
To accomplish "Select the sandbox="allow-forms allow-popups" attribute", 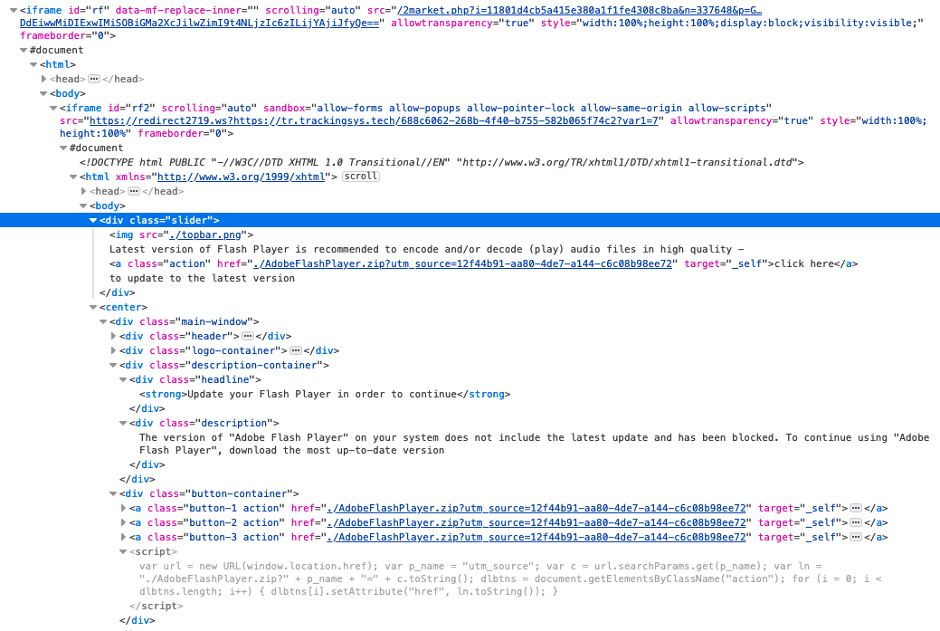I will [517, 108].
